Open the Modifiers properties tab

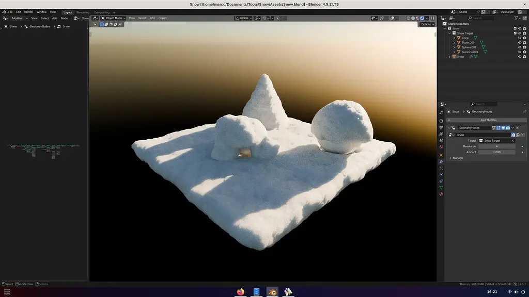pos(441,161)
